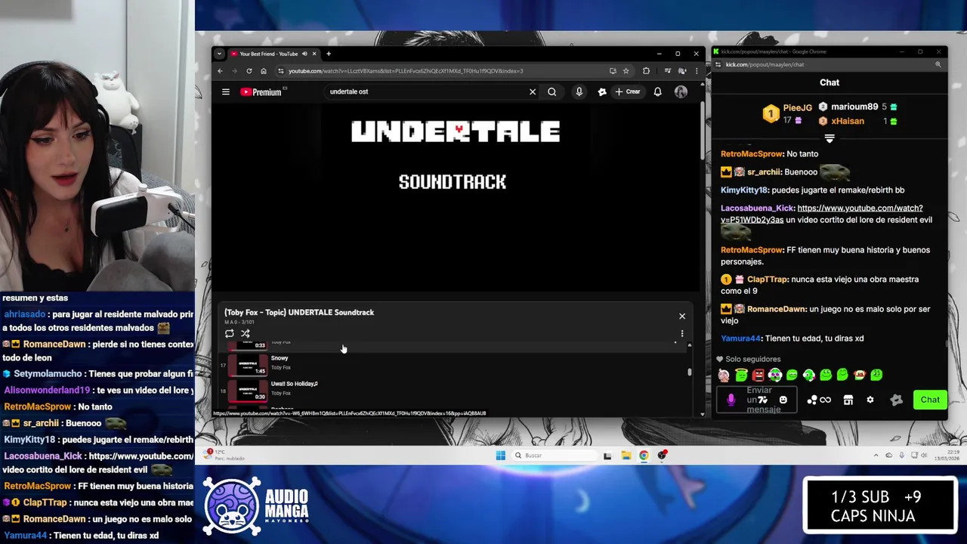967x544 pixels.
Task: Open the YouTube notifications bell
Action: (657, 92)
